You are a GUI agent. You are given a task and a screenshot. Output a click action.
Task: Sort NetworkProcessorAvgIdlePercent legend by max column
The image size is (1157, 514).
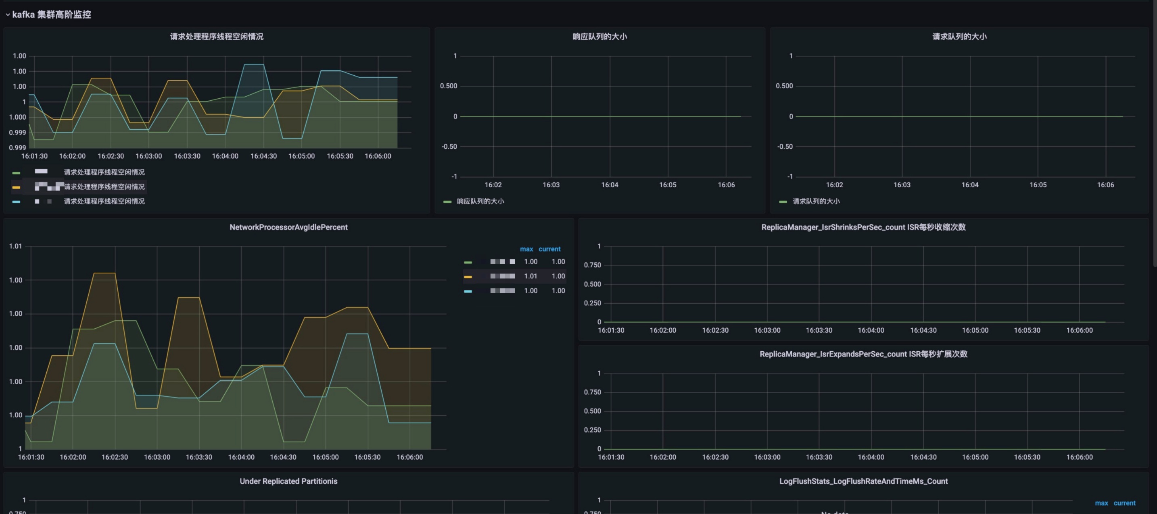point(526,249)
